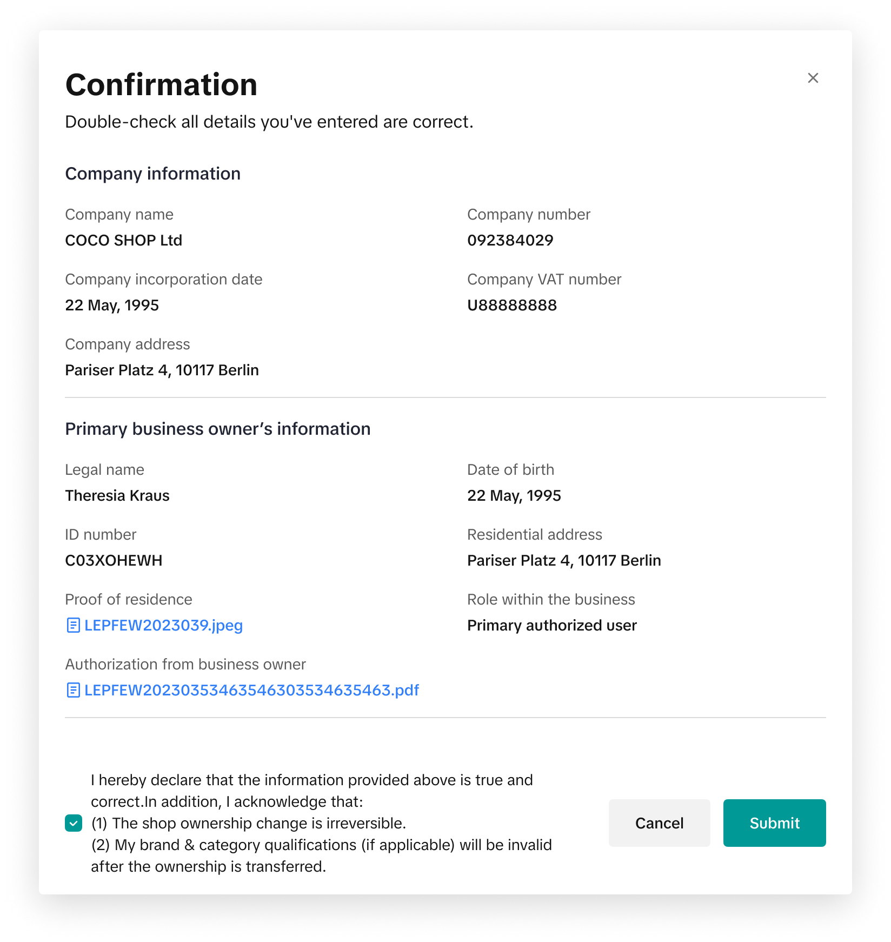Click the company incorporation date value
This screenshot has width=891, height=942.
click(x=112, y=306)
